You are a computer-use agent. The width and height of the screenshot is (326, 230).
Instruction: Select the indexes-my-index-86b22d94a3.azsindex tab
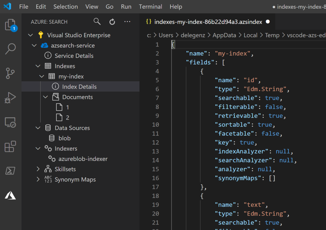click(208, 22)
